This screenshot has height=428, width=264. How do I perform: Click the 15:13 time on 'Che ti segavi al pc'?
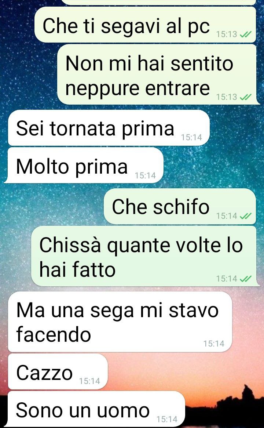pyautogui.click(x=227, y=35)
